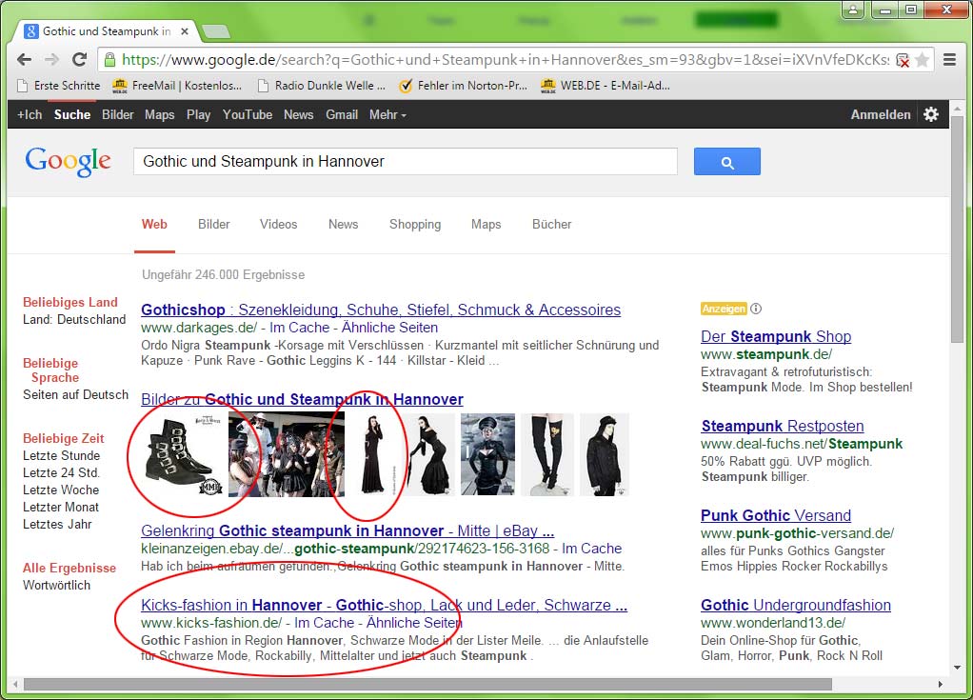This screenshot has height=700, width=973.
Task: Open YouTube in the black Google bar
Action: pos(248,115)
